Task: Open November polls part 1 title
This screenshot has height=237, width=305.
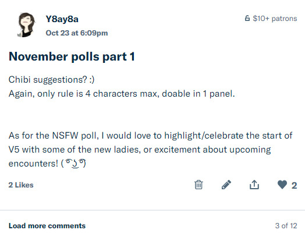Action: coord(72,56)
